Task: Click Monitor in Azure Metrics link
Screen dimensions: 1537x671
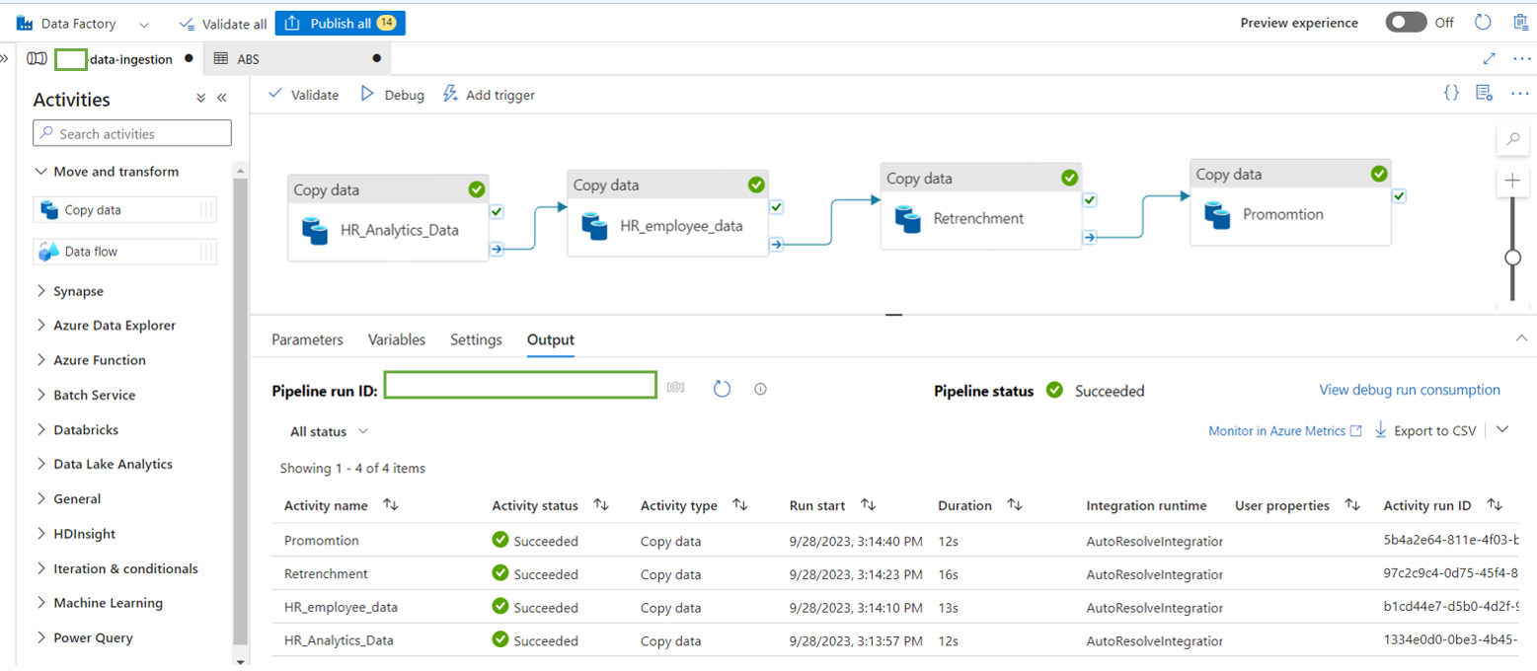Action: [x=1285, y=431]
